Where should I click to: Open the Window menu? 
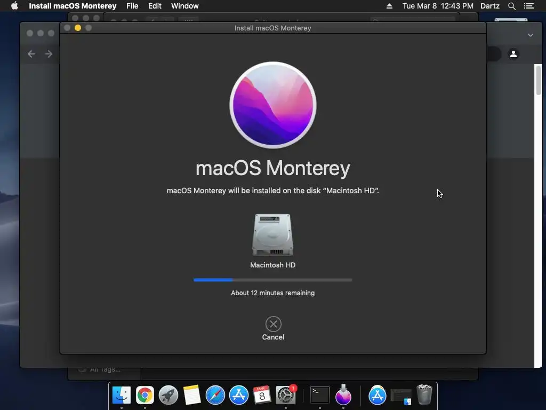(x=185, y=6)
